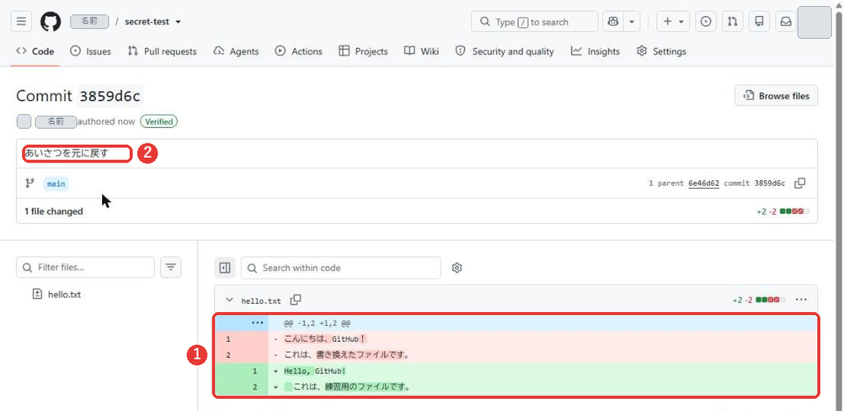This screenshot has height=411, width=844.
Task: Go to GitHub home via Octocat logo
Action: click(x=51, y=21)
